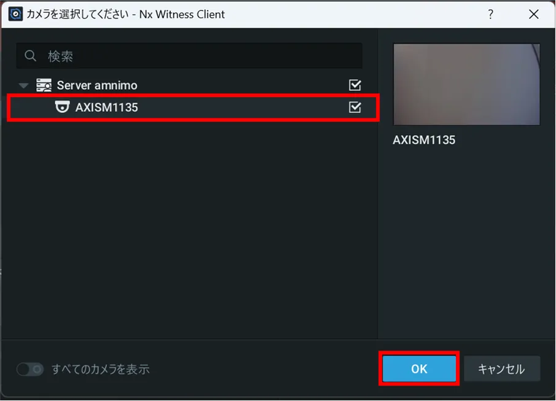
Task: Click the Nx Witness app icon in title bar
Action: (x=15, y=14)
